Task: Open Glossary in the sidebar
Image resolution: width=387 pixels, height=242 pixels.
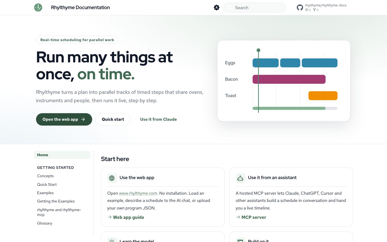Action: 45,223
